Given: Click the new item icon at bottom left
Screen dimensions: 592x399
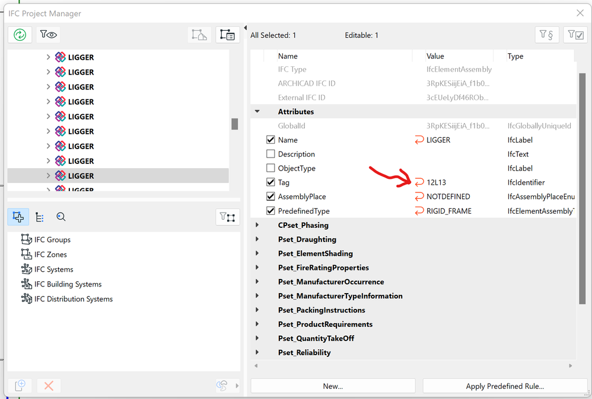Looking at the screenshot, I should [x=20, y=385].
